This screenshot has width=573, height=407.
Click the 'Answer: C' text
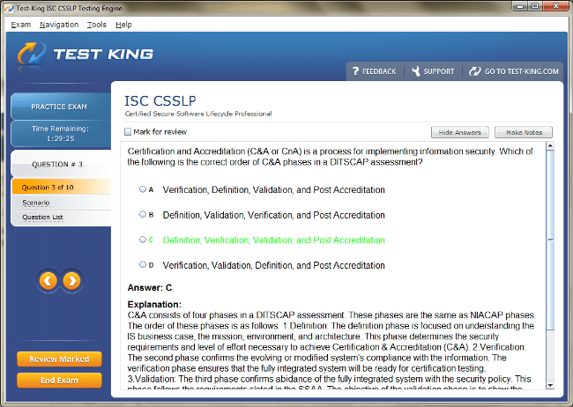(150, 287)
